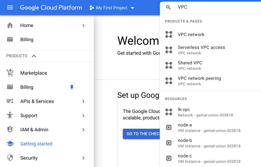The width and height of the screenshot is (261, 167).
Task: Open the node-a VM instance
Action: [185, 127]
